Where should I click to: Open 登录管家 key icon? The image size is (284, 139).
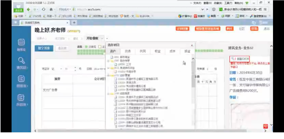click(251, 16)
